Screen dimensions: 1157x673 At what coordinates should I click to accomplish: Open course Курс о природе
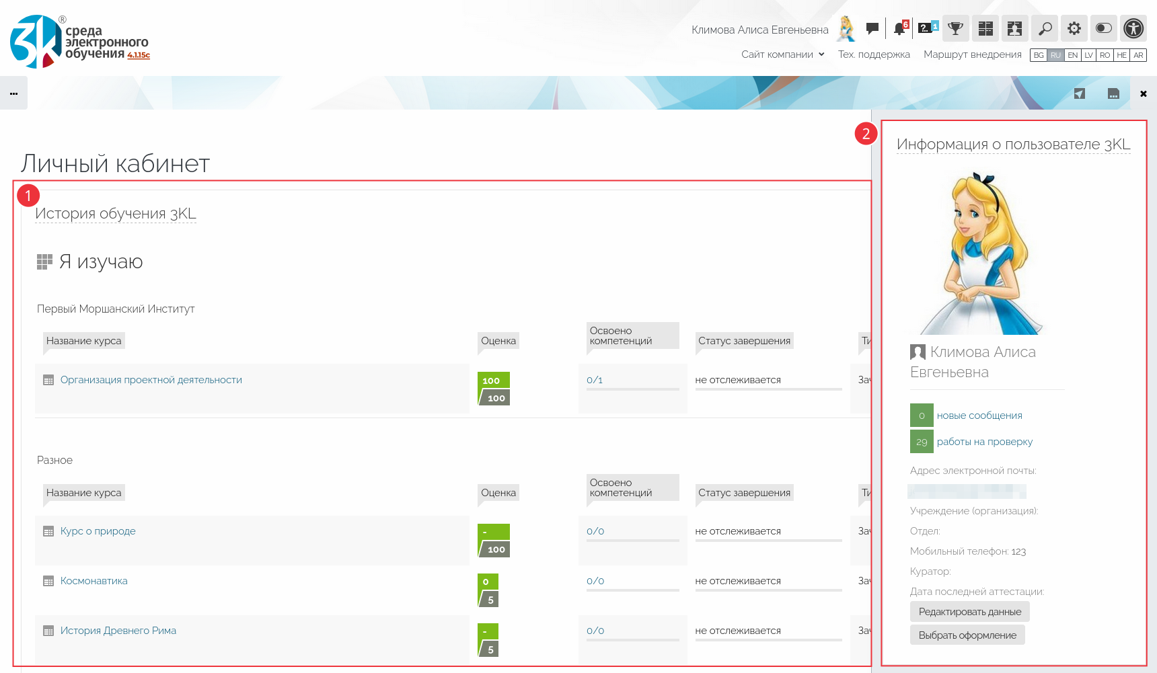pyautogui.click(x=98, y=531)
